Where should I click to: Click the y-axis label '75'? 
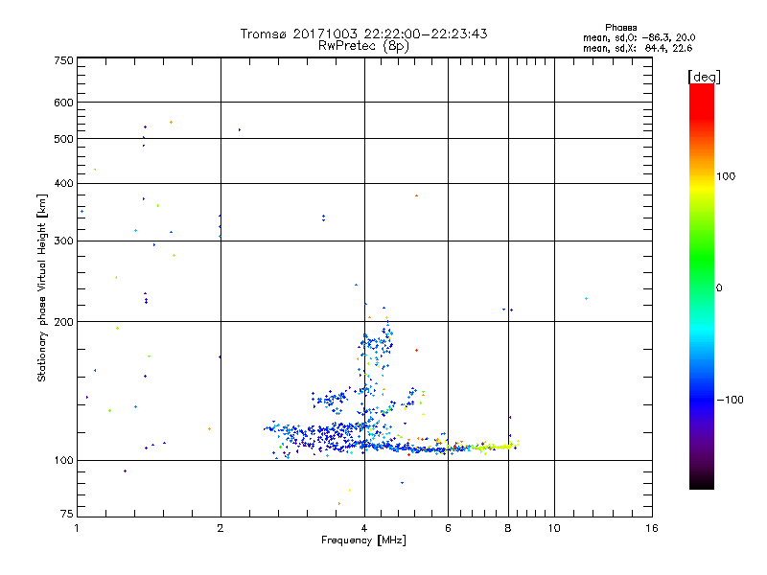67,514
